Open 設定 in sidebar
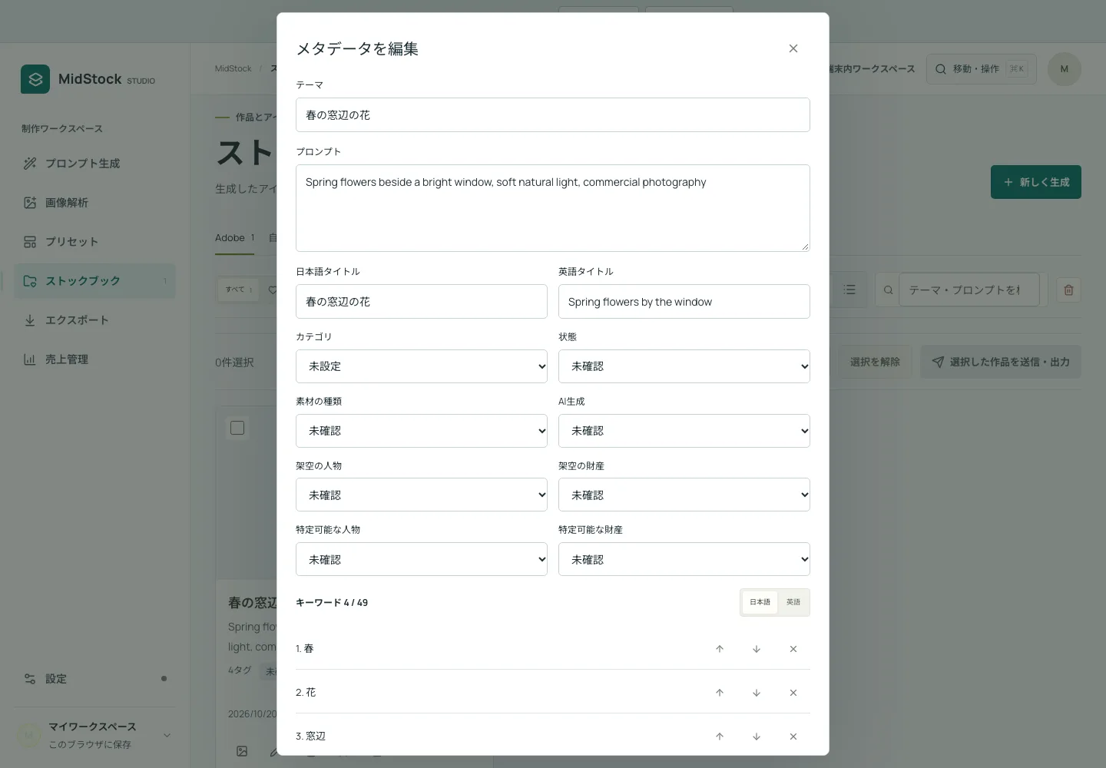 94,679
